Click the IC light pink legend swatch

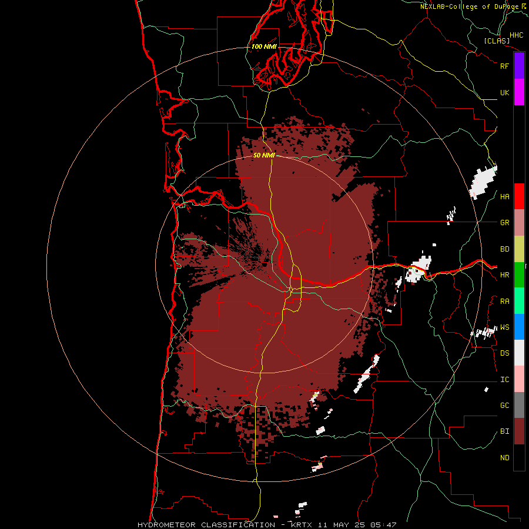(x=519, y=379)
